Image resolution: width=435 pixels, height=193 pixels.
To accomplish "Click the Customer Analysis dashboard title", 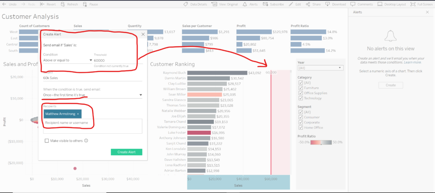I will coord(30,17).
